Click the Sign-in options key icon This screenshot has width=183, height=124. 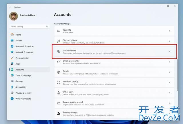[x=59, y=41]
